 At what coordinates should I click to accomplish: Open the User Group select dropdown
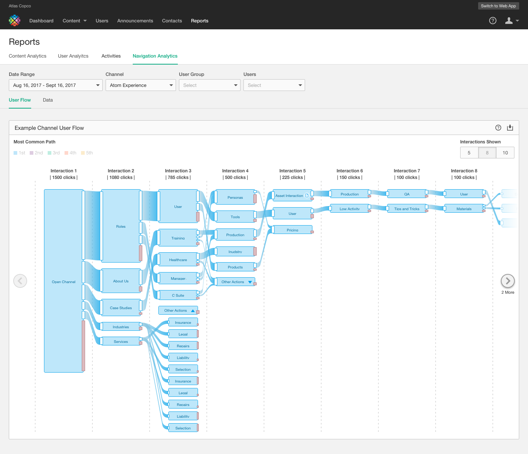click(x=209, y=85)
